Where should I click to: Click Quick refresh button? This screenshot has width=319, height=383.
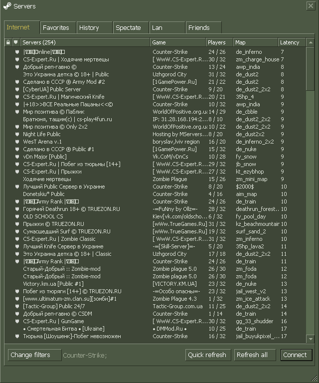(208, 355)
